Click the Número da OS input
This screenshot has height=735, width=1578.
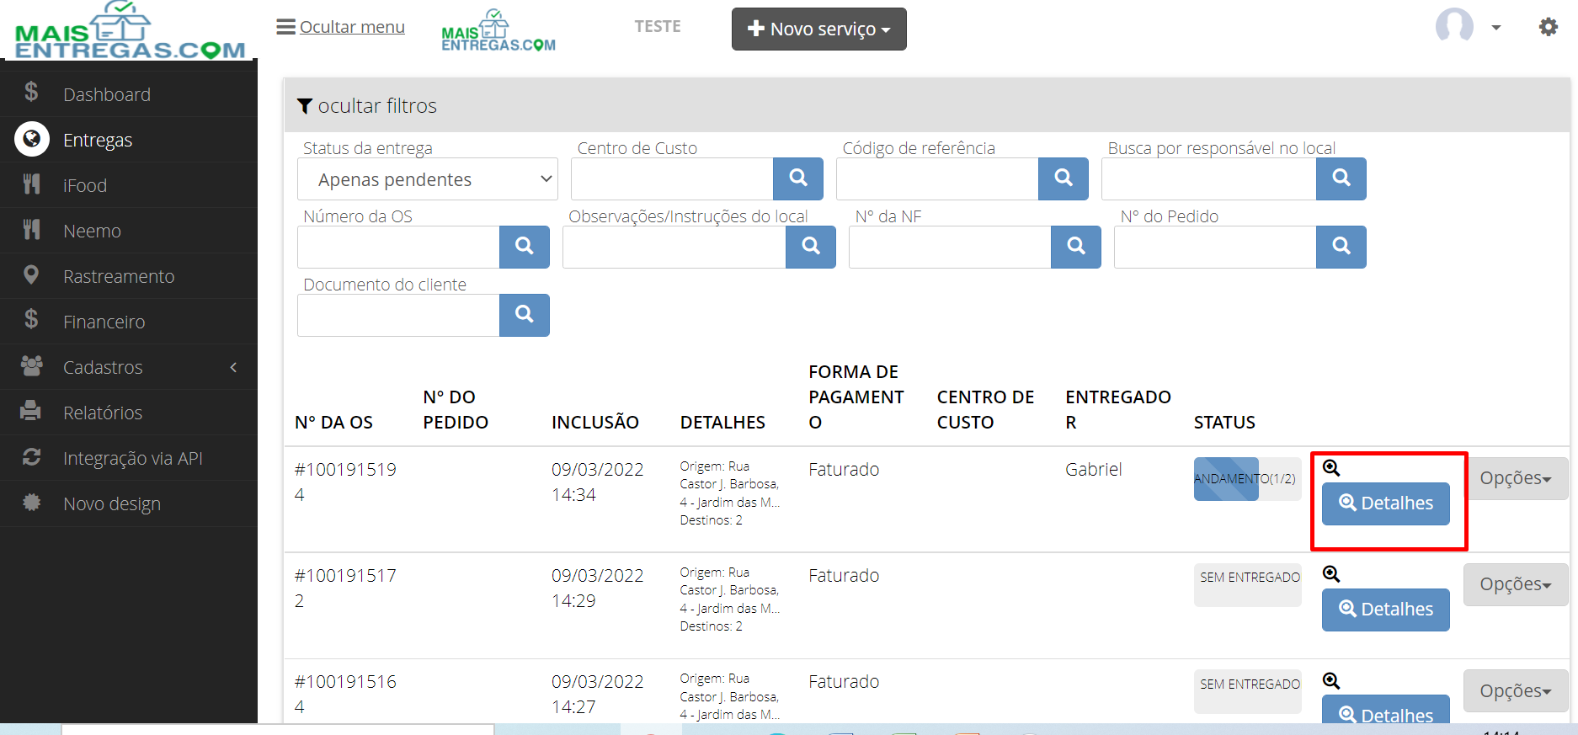click(398, 247)
